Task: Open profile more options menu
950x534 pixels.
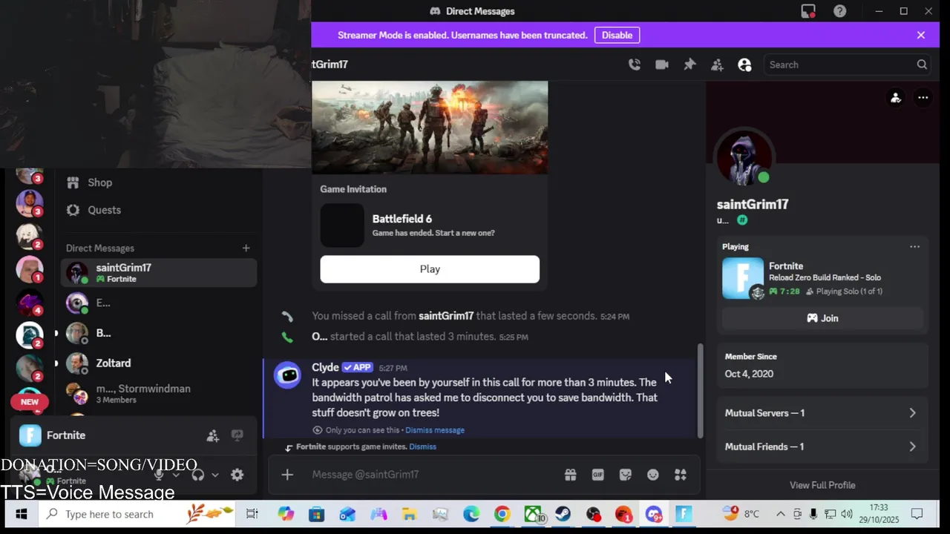Action: tap(923, 98)
